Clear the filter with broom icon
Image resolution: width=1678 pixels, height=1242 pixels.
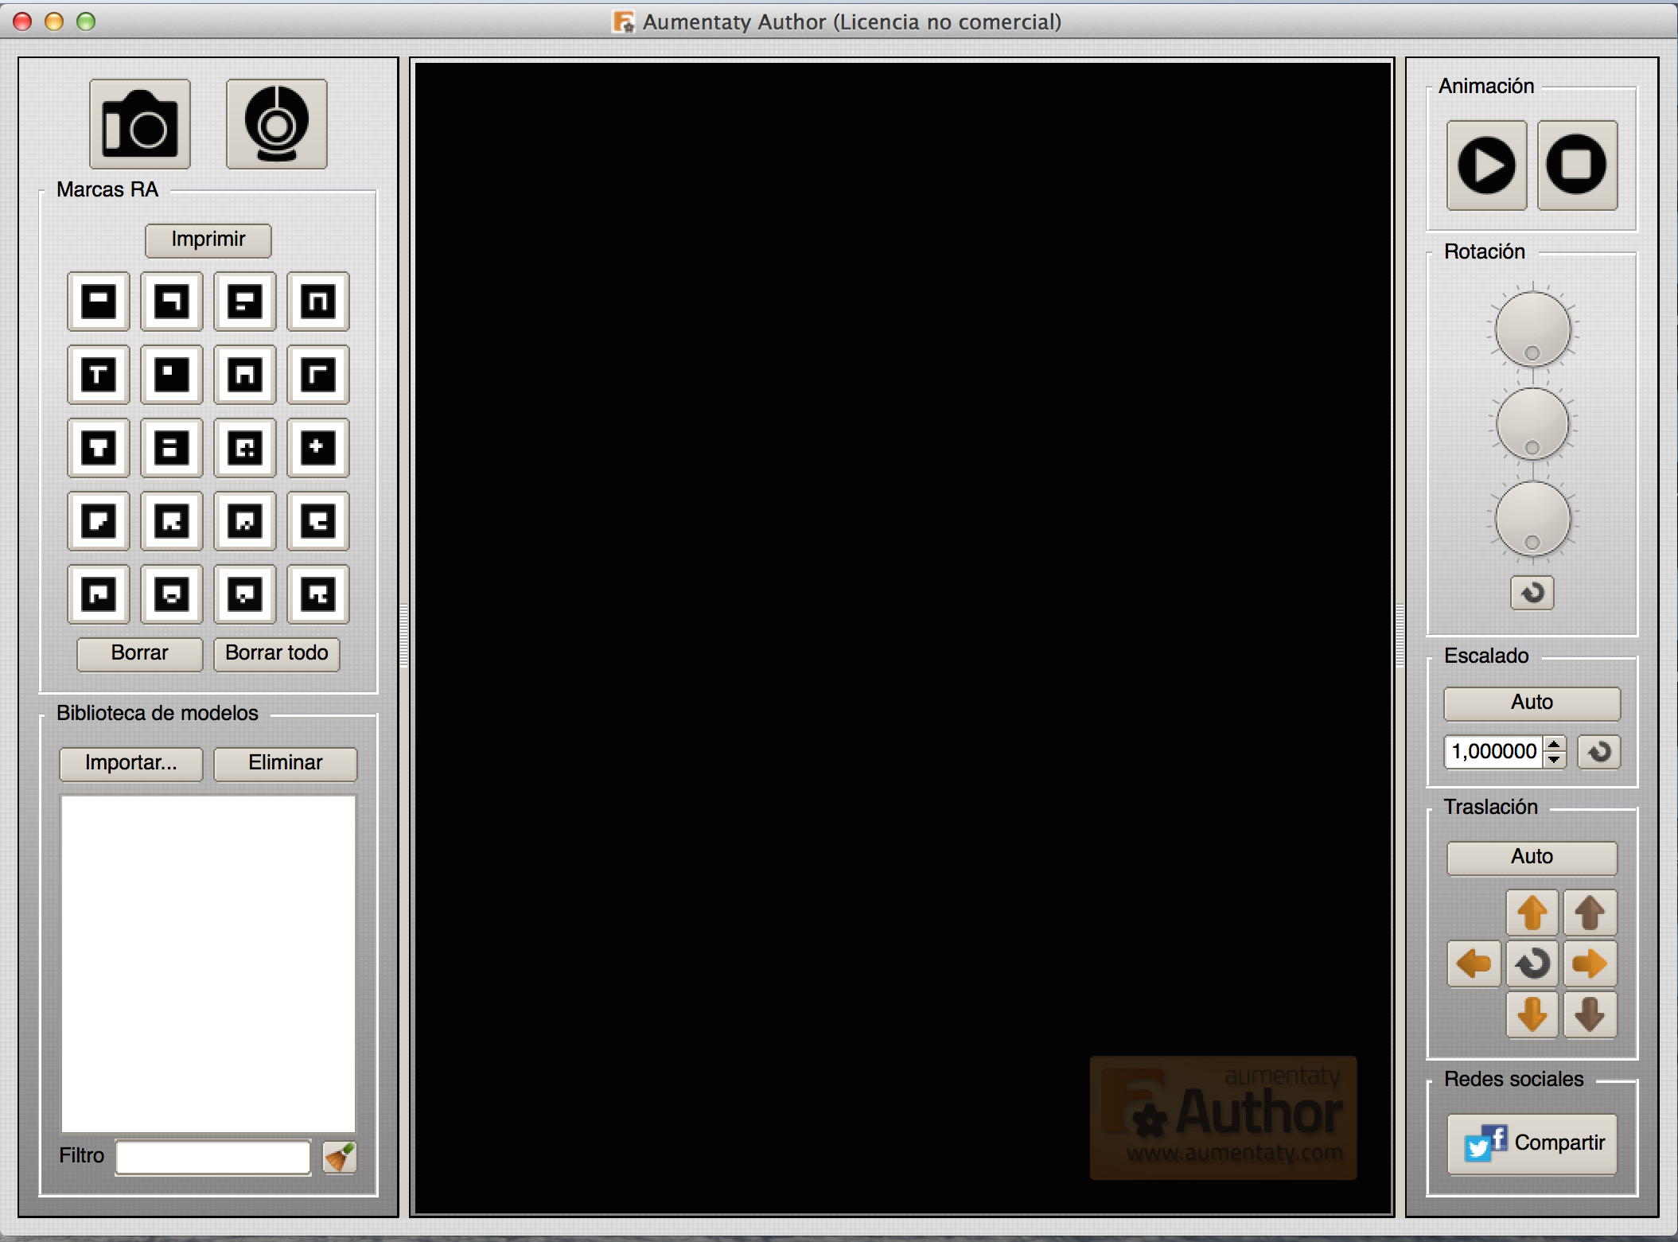click(x=340, y=1157)
